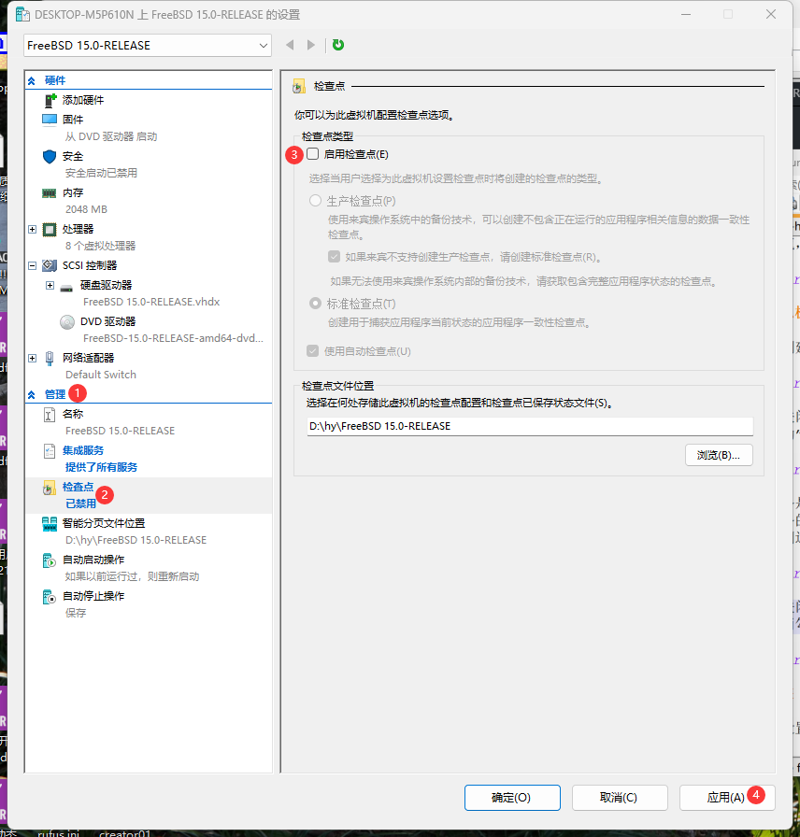Click the network adapter (网络适配器) icon
The width and height of the screenshot is (800, 837).
click(x=50, y=358)
